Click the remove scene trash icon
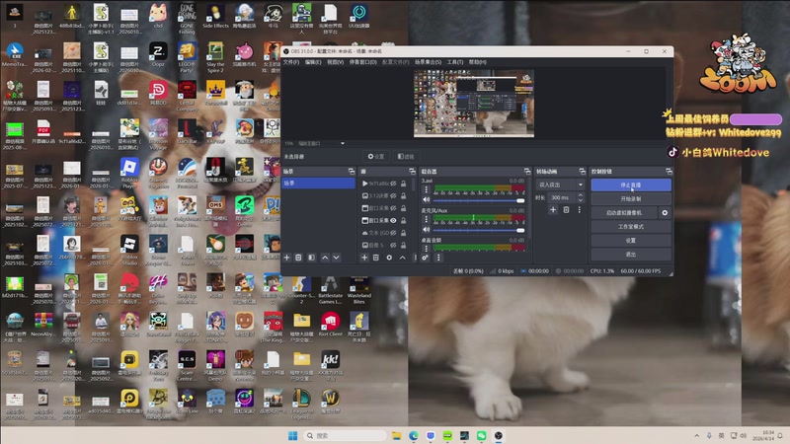 (x=299, y=258)
